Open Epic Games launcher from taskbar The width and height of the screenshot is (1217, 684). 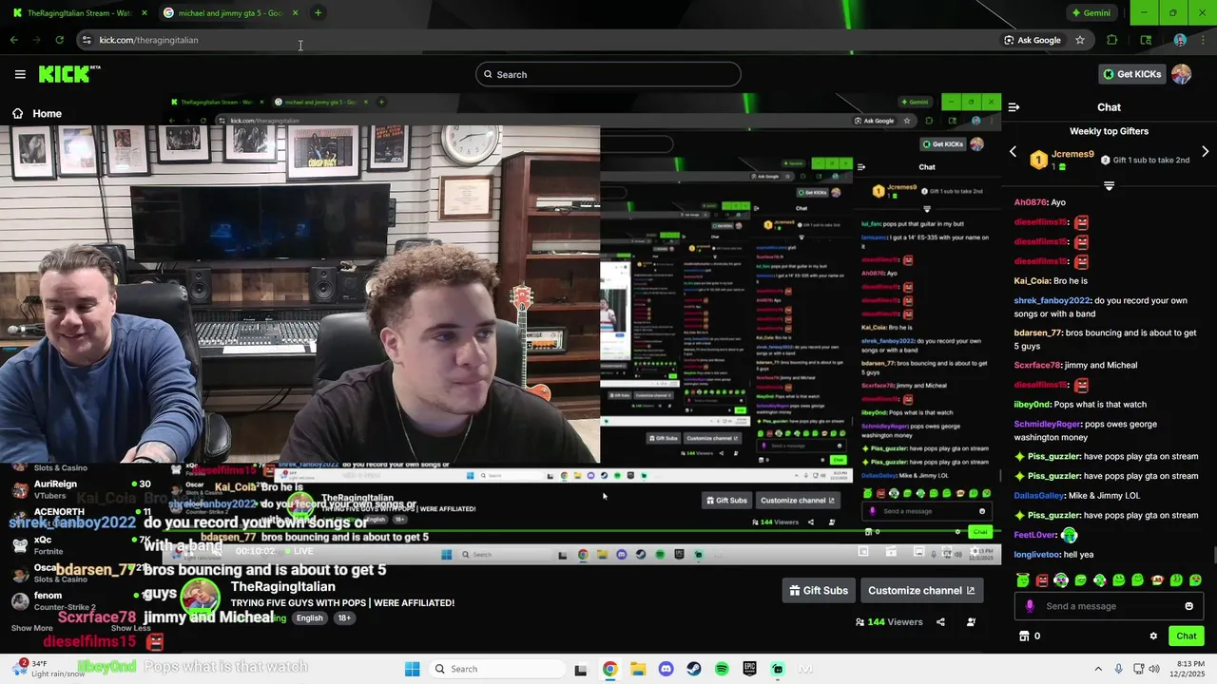[750, 669]
